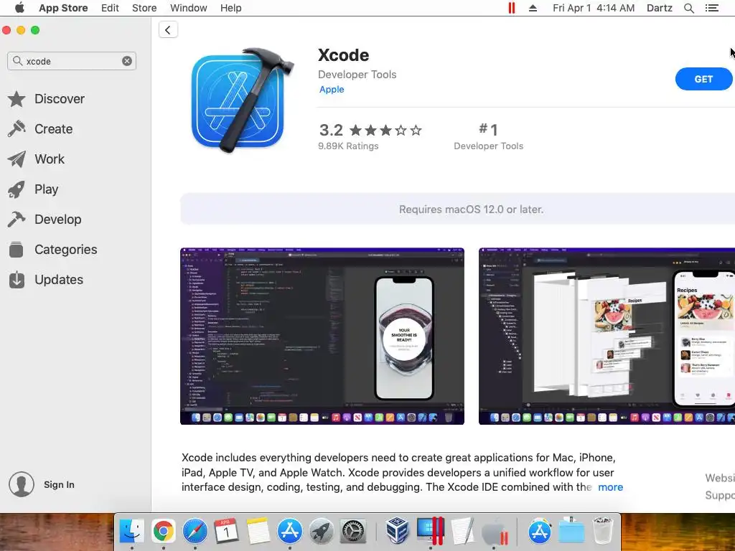Click the 9.89K Ratings text

(348, 146)
